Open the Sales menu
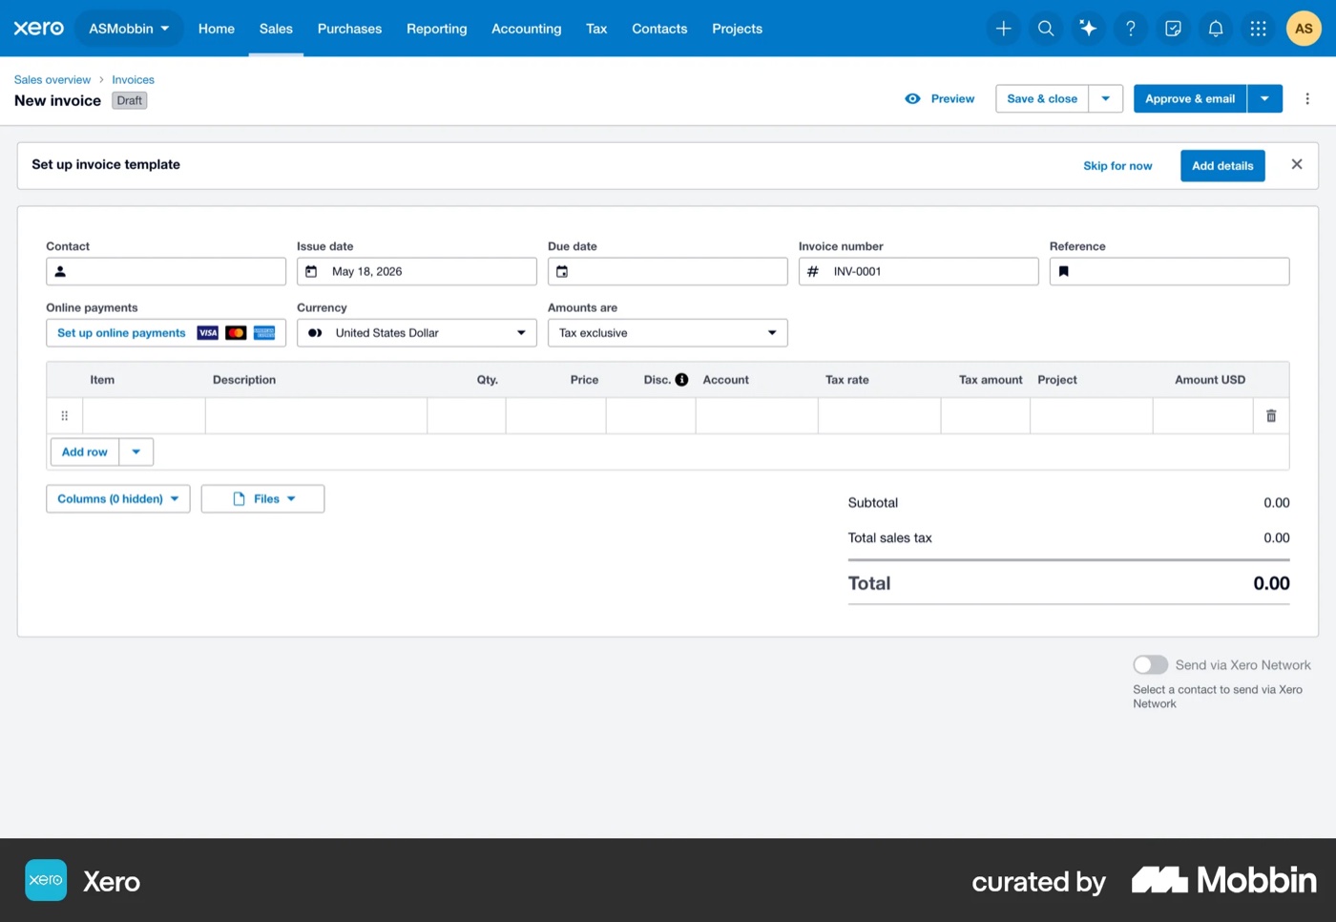Viewport: 1336px width, 922px height. 276,29
